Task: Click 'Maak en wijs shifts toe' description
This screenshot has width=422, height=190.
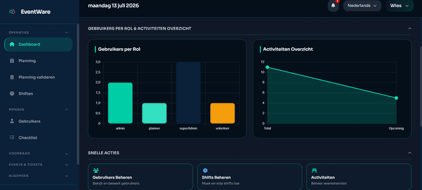Action: pos(220,183)
